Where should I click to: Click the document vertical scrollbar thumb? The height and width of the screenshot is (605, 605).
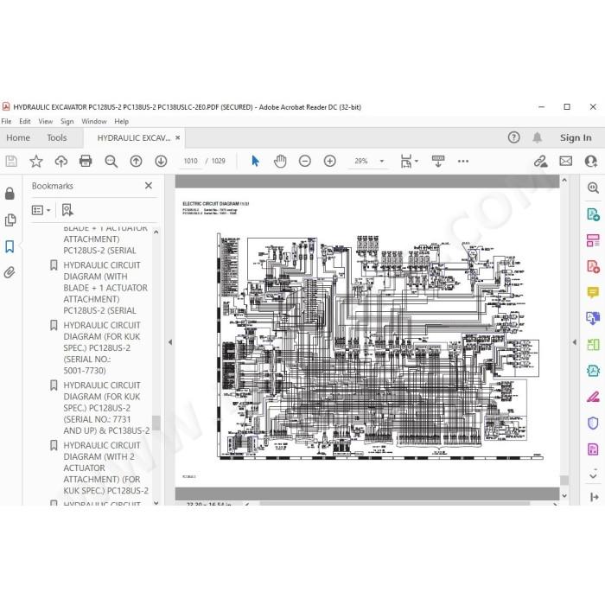pyautogui.click(x=564, y=480)
